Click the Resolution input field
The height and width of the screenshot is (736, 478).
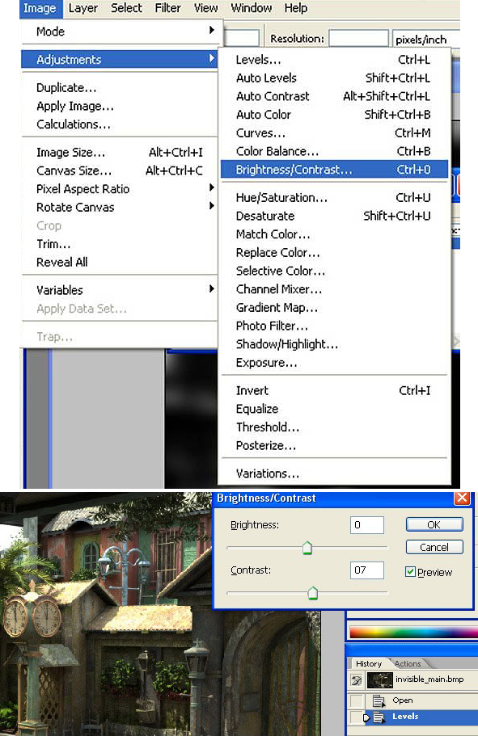(x=358, y=39)
